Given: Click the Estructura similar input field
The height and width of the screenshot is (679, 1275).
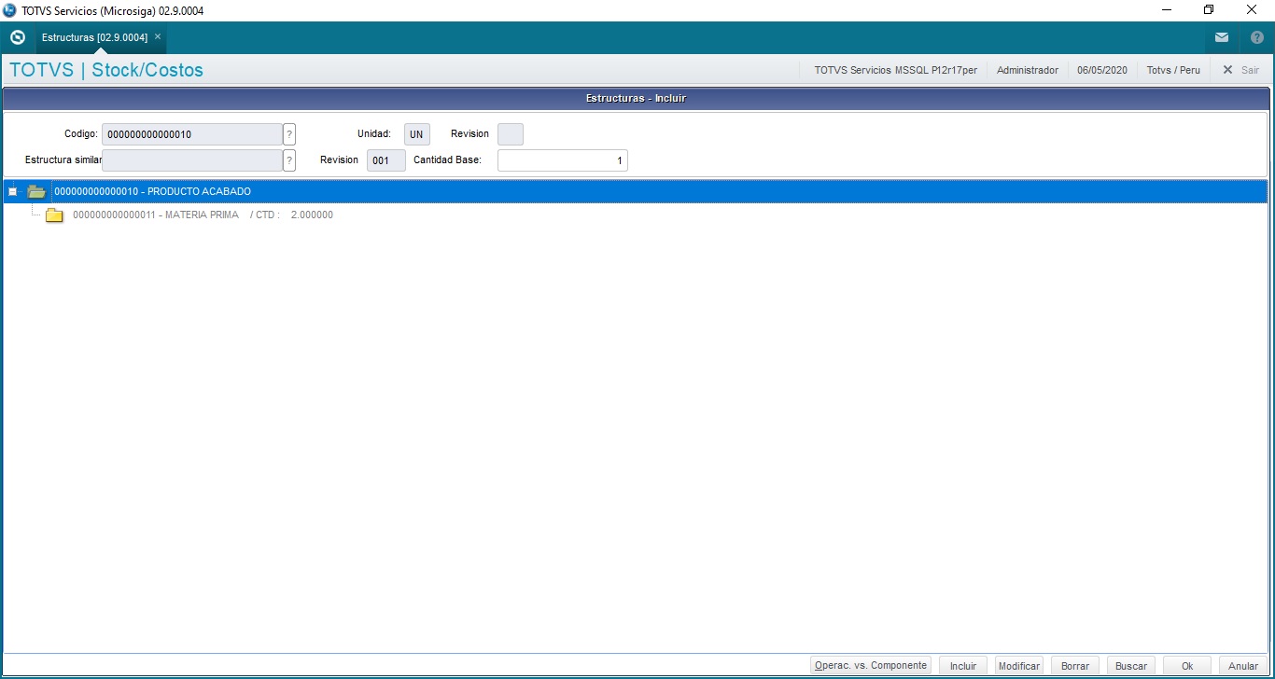Looking at the screenshot, I should coord(191,160).
